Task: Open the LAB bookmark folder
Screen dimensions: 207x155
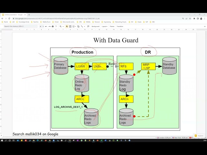Action: (12, 22)
